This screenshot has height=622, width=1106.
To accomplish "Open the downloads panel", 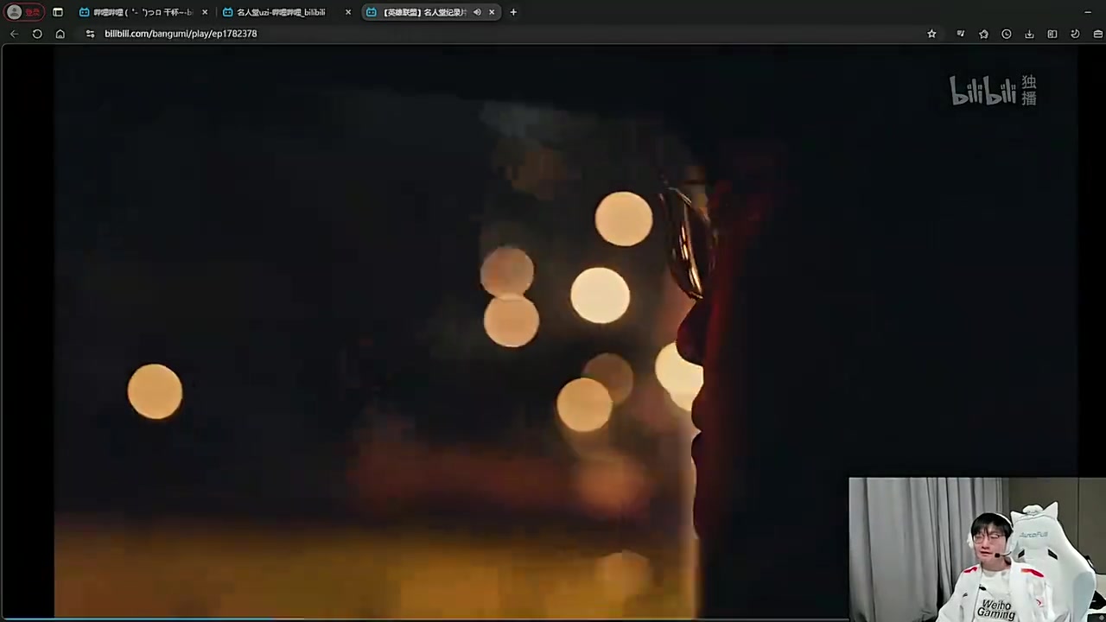I will tap(1029, 34).
